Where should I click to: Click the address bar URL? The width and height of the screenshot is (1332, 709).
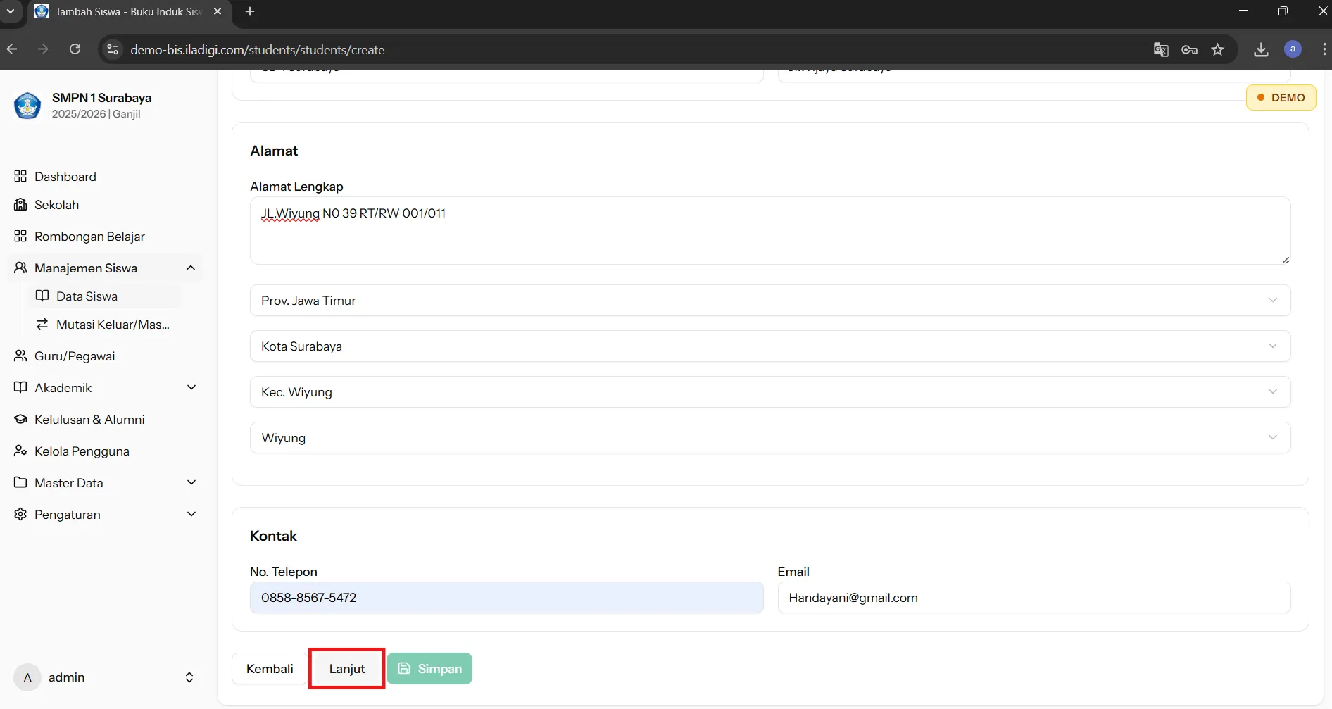(x=258, y=50)
